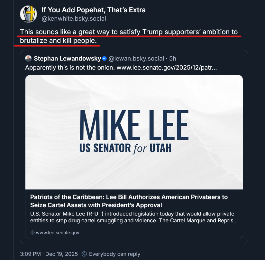This screenshot has height=260, width=265.
Task: Open "If You Add Popehat, That's Extra" profile name
Action: pos(94,10)
